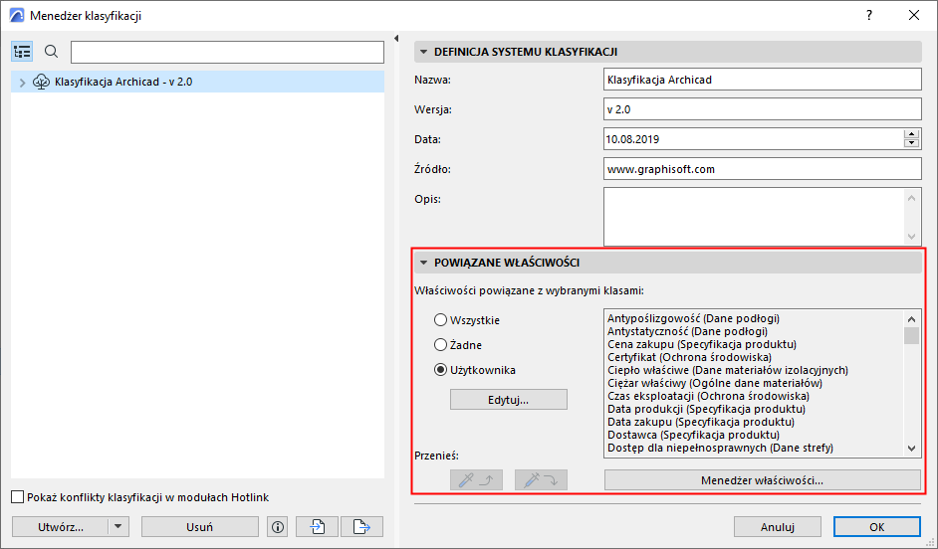938x549 pixels.
Task: Collapse Definicja systemu klasyfikacji section
Action: tap(423, 52)
